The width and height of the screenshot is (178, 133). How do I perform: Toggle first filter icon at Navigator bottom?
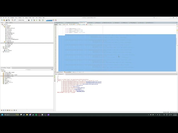pyautogui.click(x=2, y=110)
